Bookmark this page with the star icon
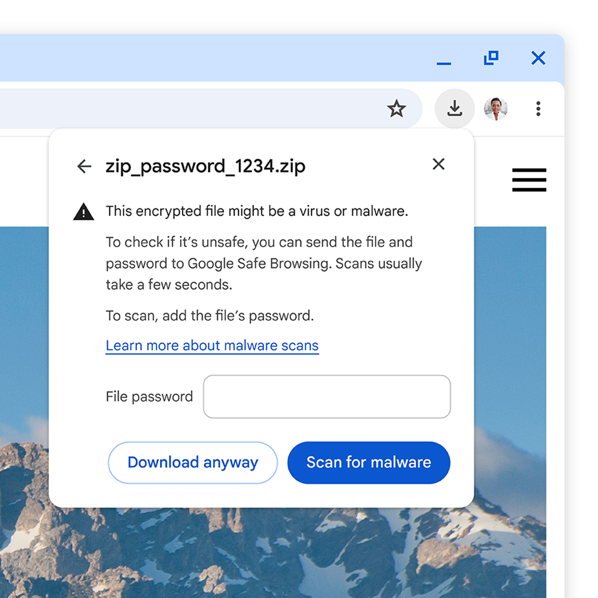The image size is (598, 598). pos(397,109)
